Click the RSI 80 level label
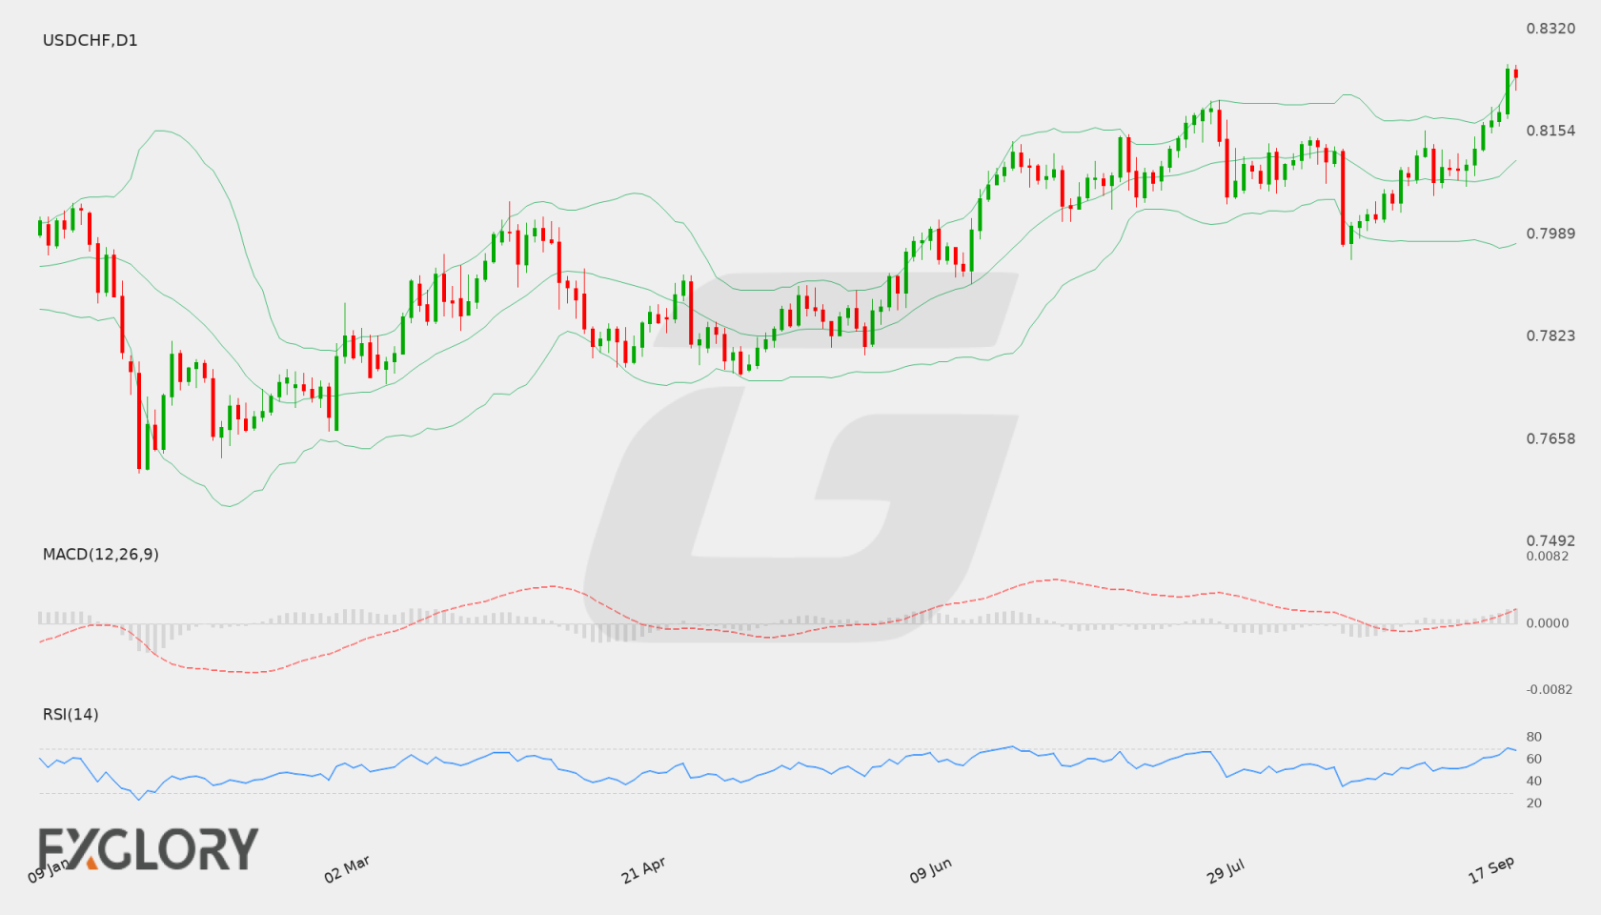Viewport: 1601px width, 915px height. coord(1533,737)
